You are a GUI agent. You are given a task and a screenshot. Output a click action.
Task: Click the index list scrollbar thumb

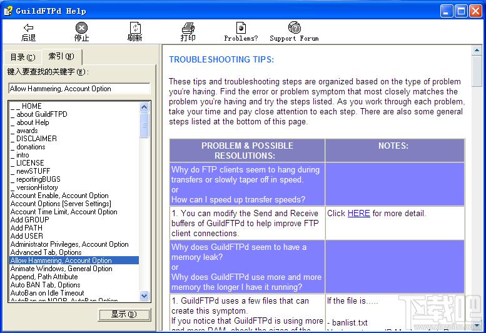(144, 125)
